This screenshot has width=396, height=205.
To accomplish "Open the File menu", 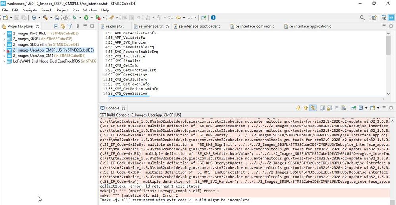I will coord(5,10).
